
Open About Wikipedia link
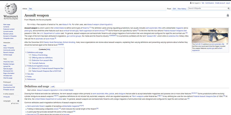point(9,48)
